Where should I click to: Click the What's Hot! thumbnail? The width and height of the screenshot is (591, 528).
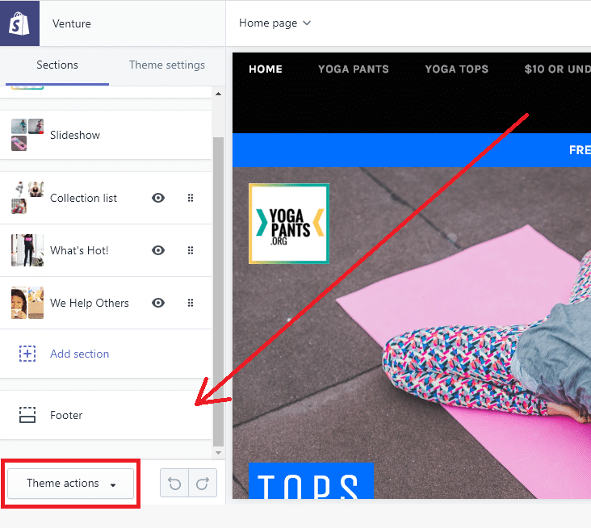click(27, 250)
